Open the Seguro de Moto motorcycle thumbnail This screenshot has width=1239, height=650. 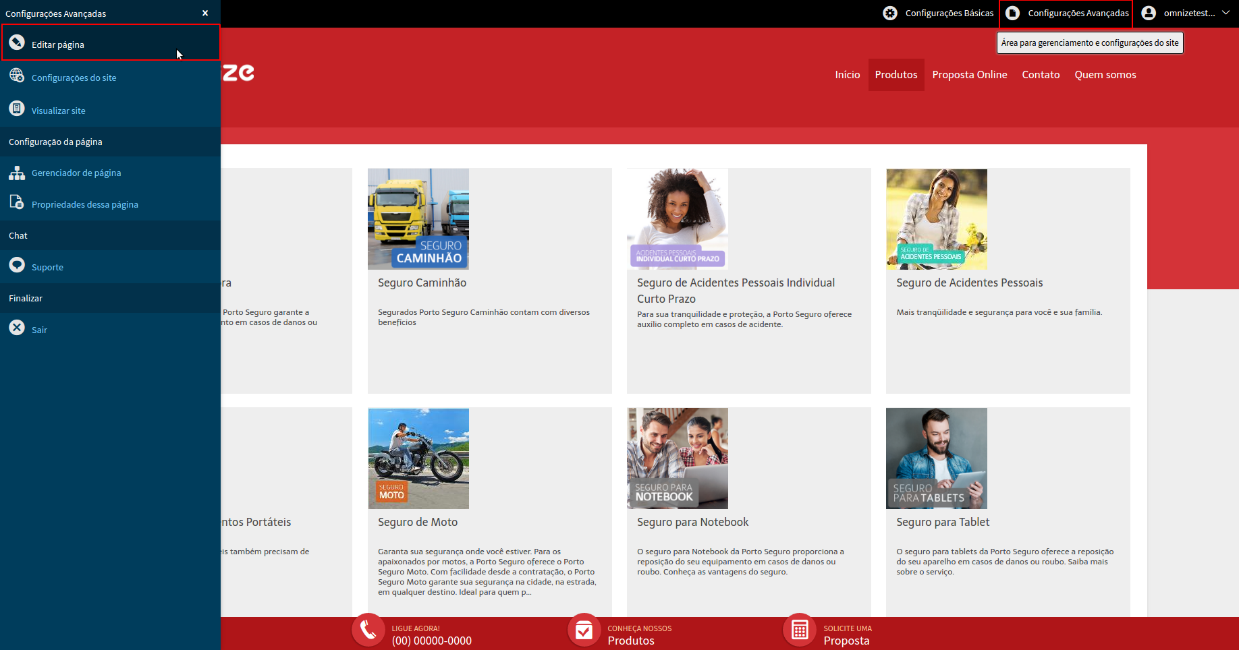coord(418,459)
